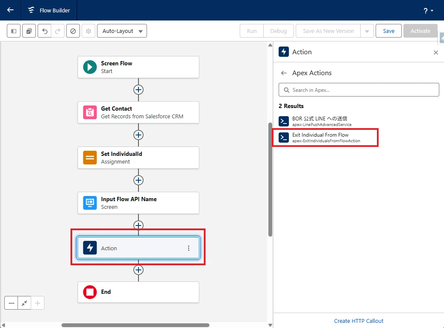Click the settings gear toolbar icon
This screenshot has height=328, width=444.
tap(88, 31)
